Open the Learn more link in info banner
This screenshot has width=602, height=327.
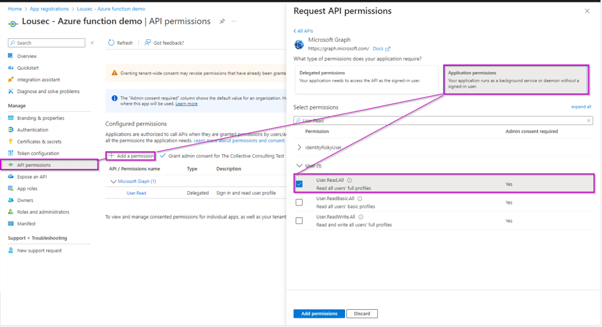(x=186, y=104)
